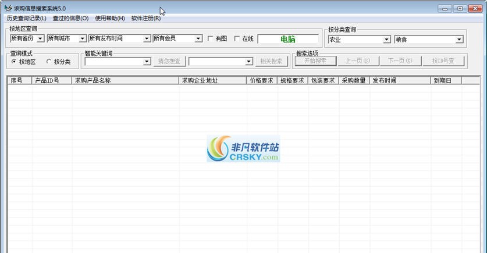
Task: Click the 开始搜索 button
Action: click(315, 61)
